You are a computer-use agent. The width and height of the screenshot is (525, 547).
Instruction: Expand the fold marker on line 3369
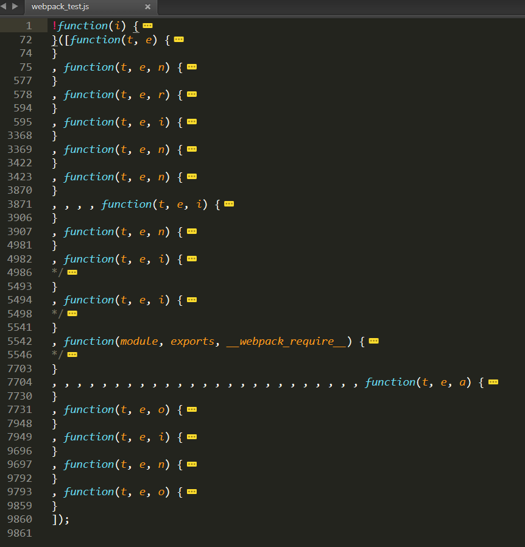[192, 149]
